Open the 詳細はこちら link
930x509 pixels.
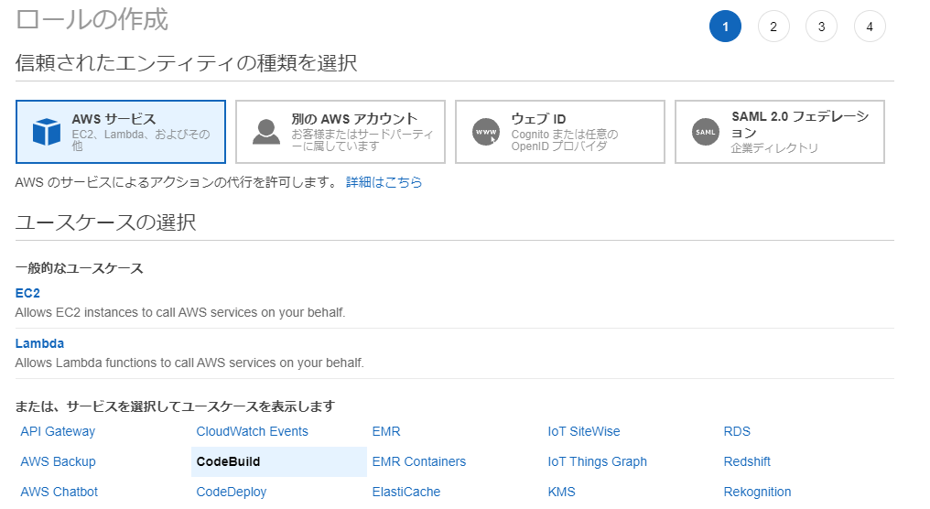click(x=384, y=182)
